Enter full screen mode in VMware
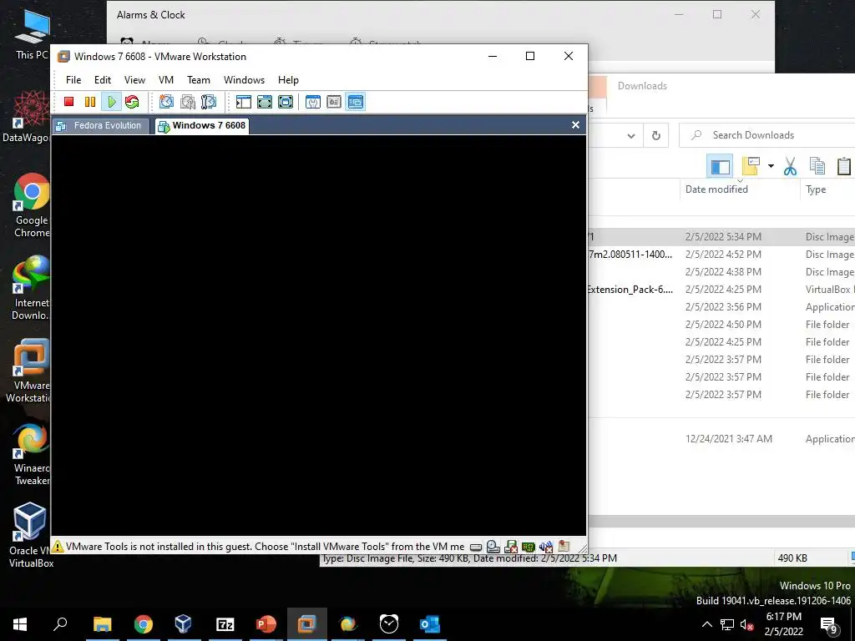 (x=286, y=102)
